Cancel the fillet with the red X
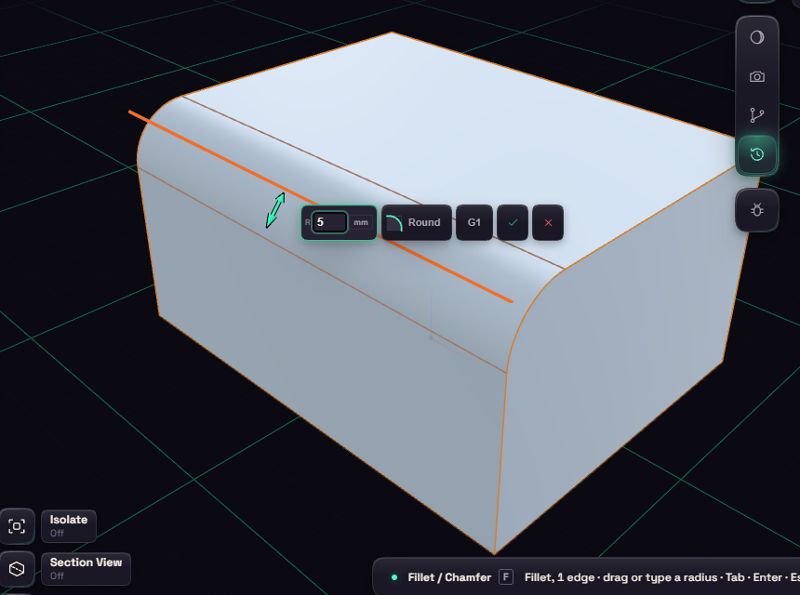Screen dimensions: 800x595 pos(548,222)
